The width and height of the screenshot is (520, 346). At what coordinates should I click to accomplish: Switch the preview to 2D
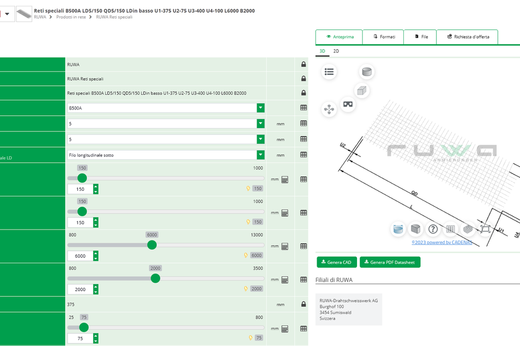click(336, 51)
